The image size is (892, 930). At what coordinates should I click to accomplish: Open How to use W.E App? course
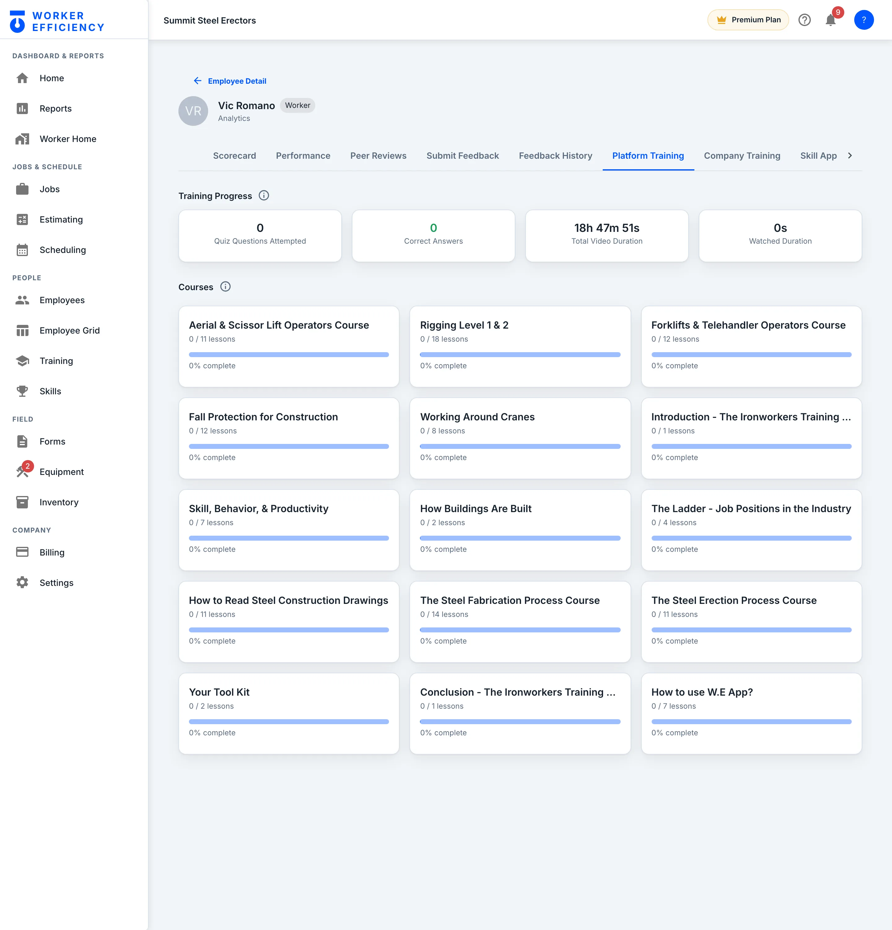pyautogui.click(x=751, y=714)
